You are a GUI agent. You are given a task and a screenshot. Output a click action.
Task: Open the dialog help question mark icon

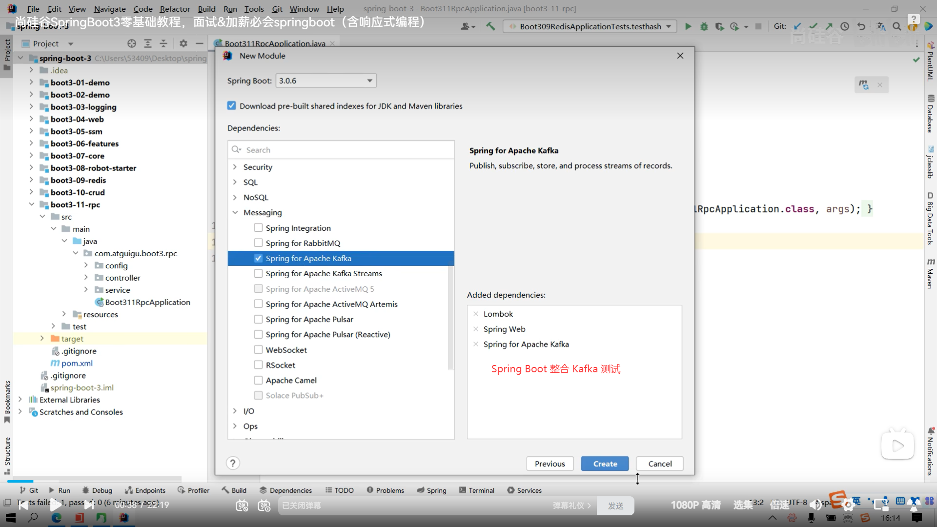point(233,463)
